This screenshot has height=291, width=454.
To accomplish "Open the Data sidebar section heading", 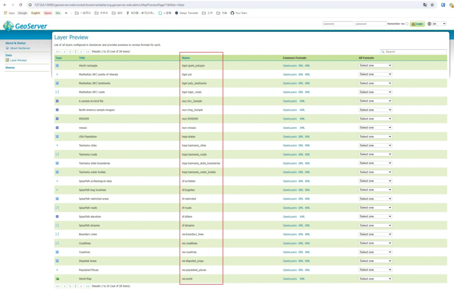I will [8, 55].
